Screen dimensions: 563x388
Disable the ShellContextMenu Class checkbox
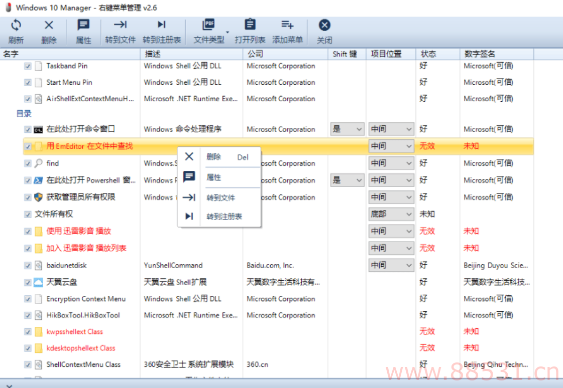pos(28,365)
